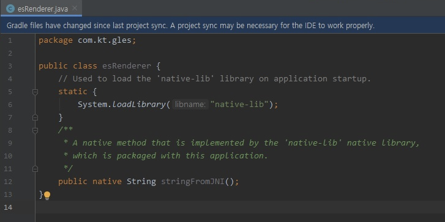Image resolution: width=445 pixels, height=222 pixels.
Task: Click the comment 'Used to load the native-lib library'
Action: (x=215, y=78)
